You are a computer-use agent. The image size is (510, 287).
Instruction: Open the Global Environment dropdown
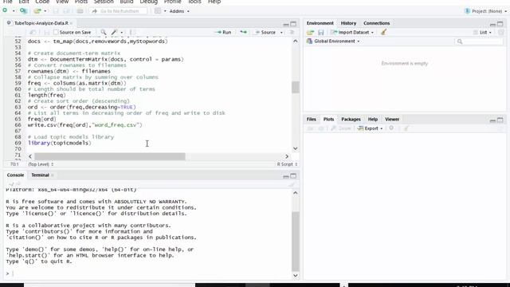click(x=333, y=41)
